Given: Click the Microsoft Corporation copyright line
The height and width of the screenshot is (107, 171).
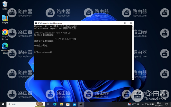Looking at the screenshot, I should tap(56, 29).
